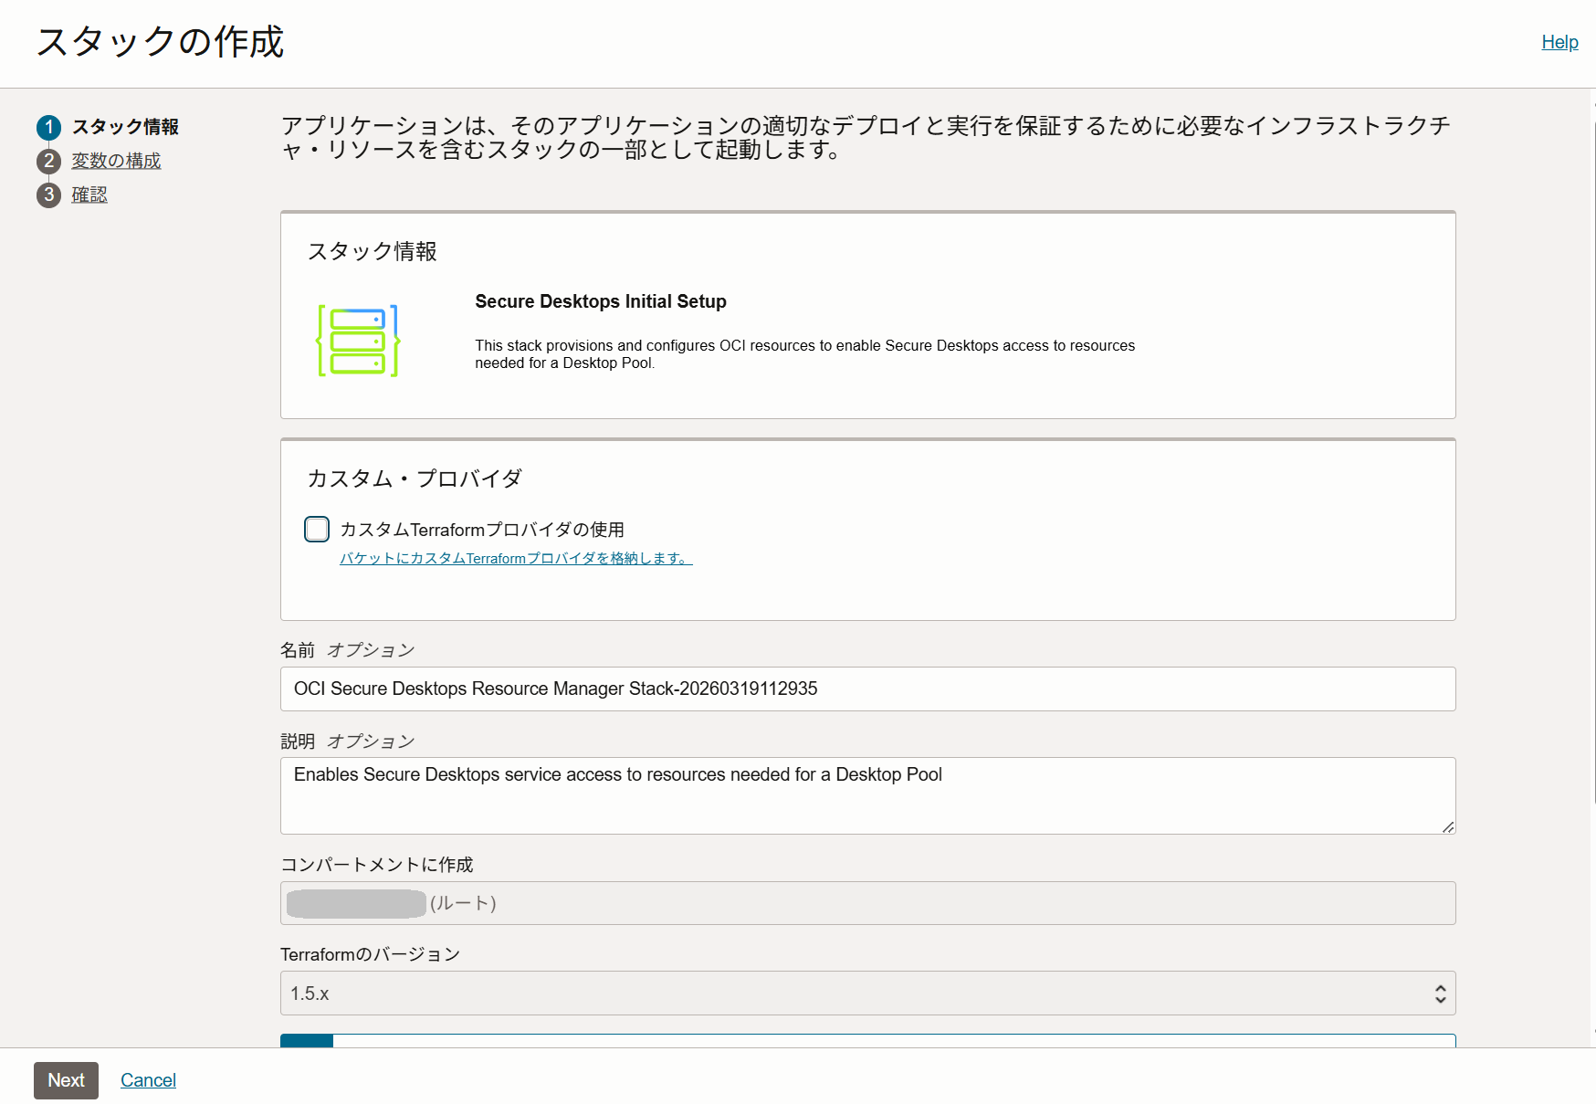1596x1104 pixels.
Task: Open the コンパートメントに作成 compartment selector
Action: (x=867, y=903)
